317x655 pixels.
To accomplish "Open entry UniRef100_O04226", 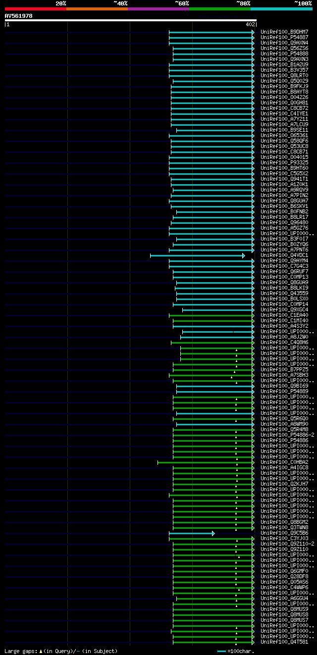I will [x=284, y=97].
